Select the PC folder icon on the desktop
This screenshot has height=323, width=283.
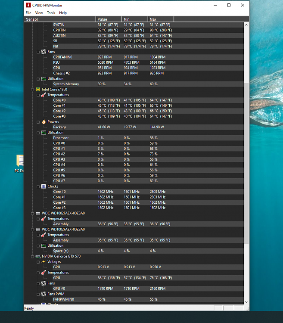[20, 161]
